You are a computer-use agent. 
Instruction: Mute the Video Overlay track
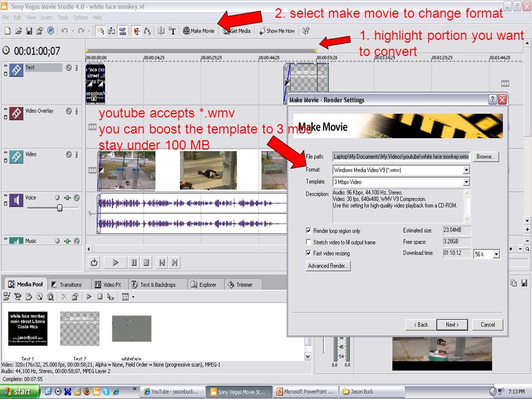coord(69,111)
